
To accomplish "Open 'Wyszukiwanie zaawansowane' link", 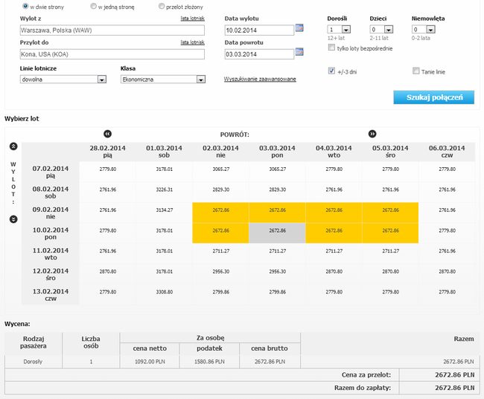I will (260, 80).
